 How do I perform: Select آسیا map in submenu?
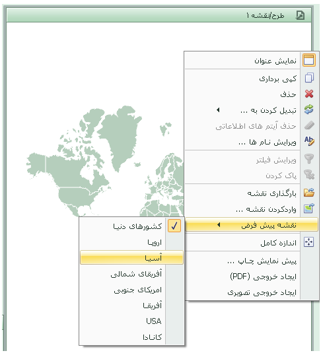click(131, 257)
